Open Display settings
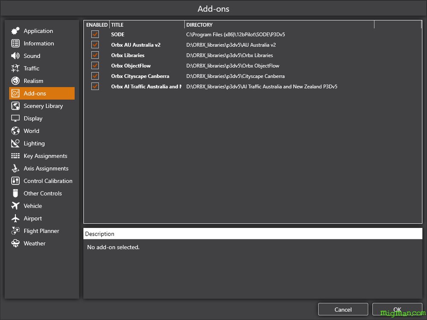Screen dimensions: 427x320 tap(42, 118)
